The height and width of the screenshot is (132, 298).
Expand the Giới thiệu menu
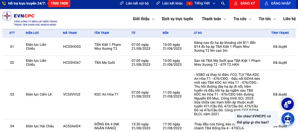(x=143, y=19)
